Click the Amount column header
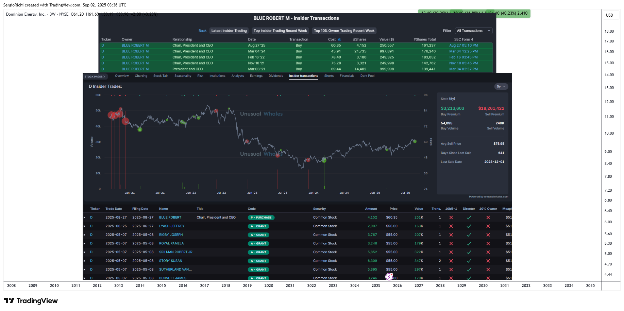 [371, 209]
